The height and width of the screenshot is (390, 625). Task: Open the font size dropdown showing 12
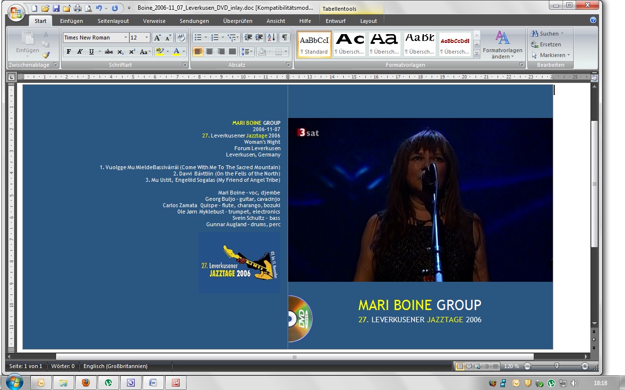point(147,38)
